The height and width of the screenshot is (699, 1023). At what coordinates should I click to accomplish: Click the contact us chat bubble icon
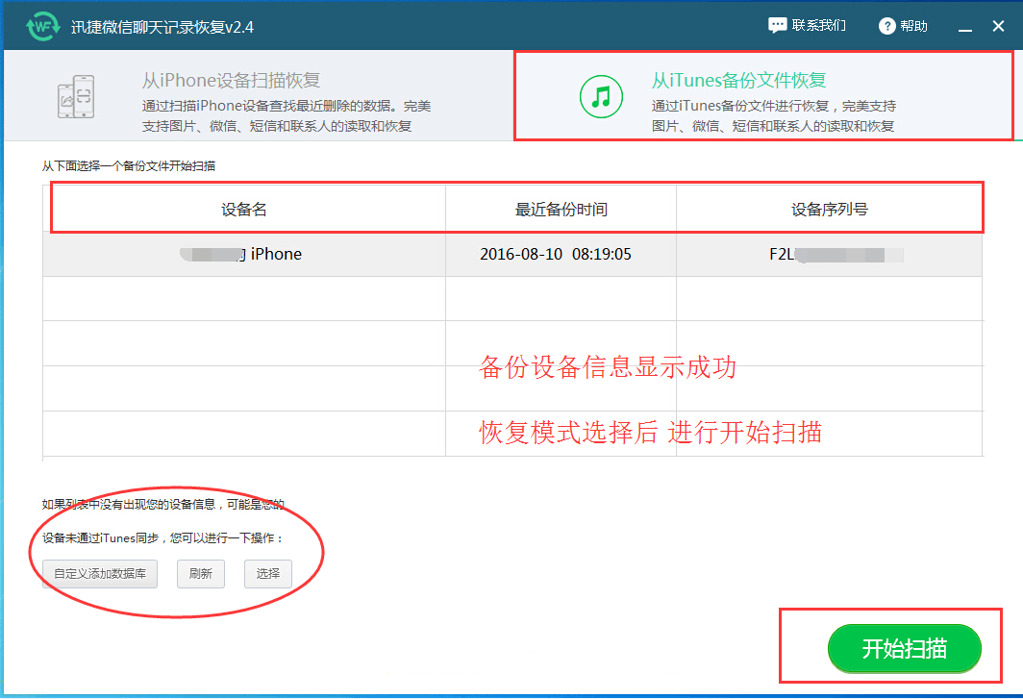(x=777, y=25)
